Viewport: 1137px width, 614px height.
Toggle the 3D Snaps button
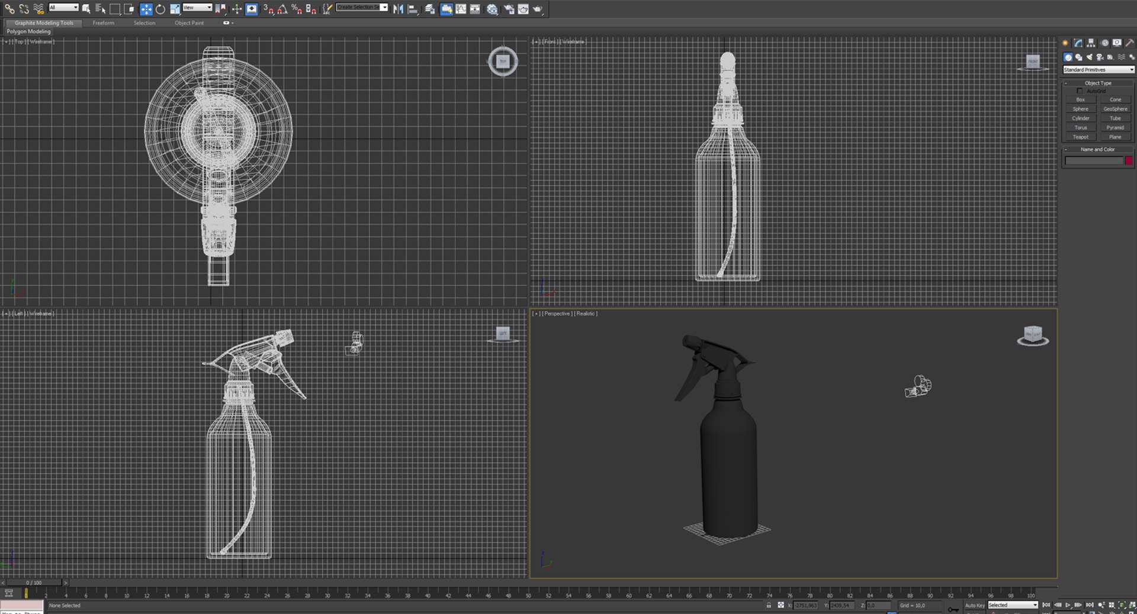click(268, 9)
